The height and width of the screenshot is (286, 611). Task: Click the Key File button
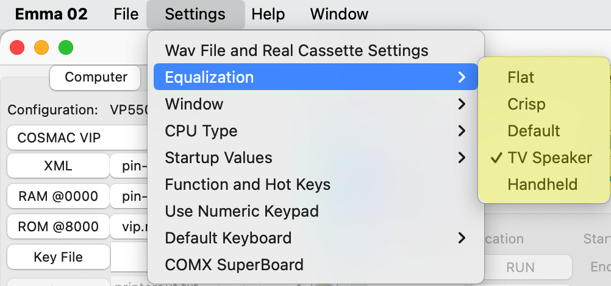coord(59,257)
